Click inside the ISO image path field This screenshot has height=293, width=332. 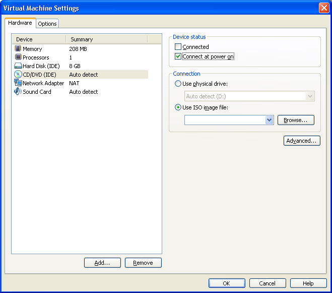[225, 120]
